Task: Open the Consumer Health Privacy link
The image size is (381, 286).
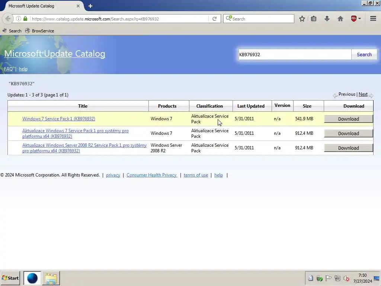Action: 152,175
